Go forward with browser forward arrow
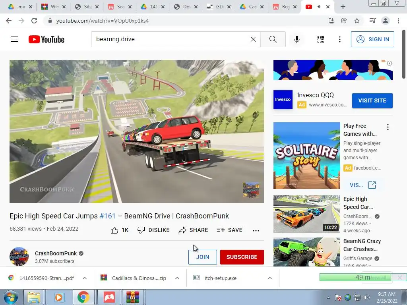 [21, 21]
